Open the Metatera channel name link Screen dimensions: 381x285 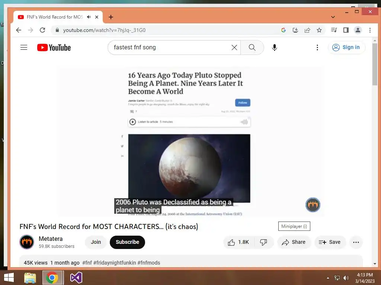click(x=51, y=239)
